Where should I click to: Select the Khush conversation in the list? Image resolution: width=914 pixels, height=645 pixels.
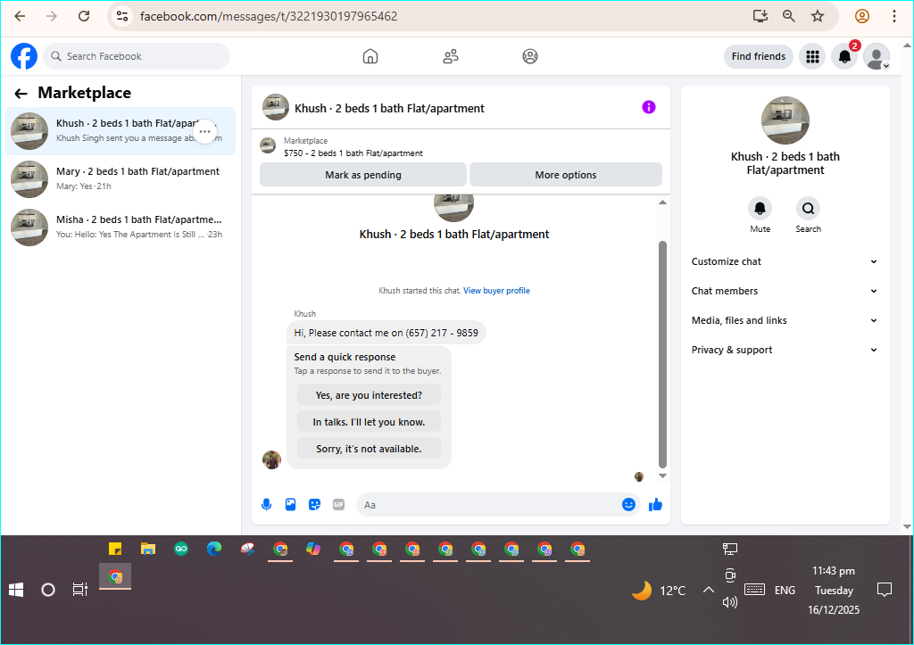120,131
